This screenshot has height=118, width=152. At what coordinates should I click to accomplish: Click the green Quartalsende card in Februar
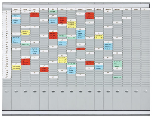pos(25,44)
